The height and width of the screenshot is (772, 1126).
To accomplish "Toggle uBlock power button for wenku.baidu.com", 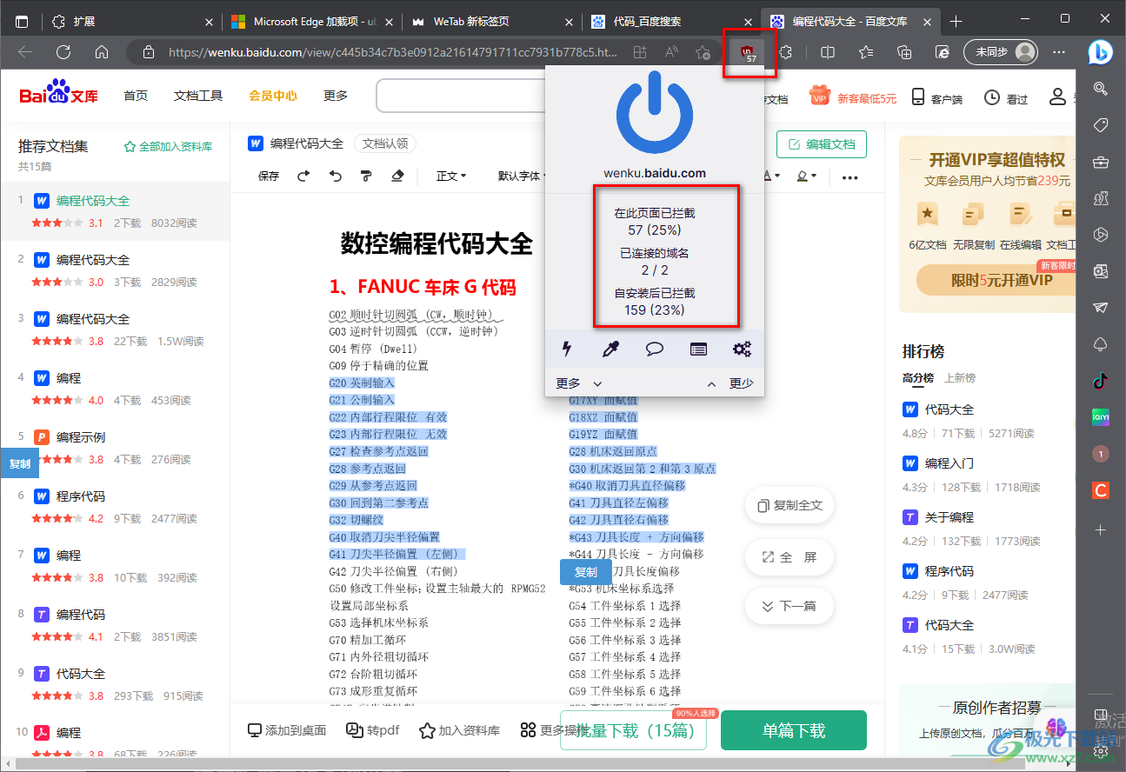I will pyautogui.click(x=655, y=114).
